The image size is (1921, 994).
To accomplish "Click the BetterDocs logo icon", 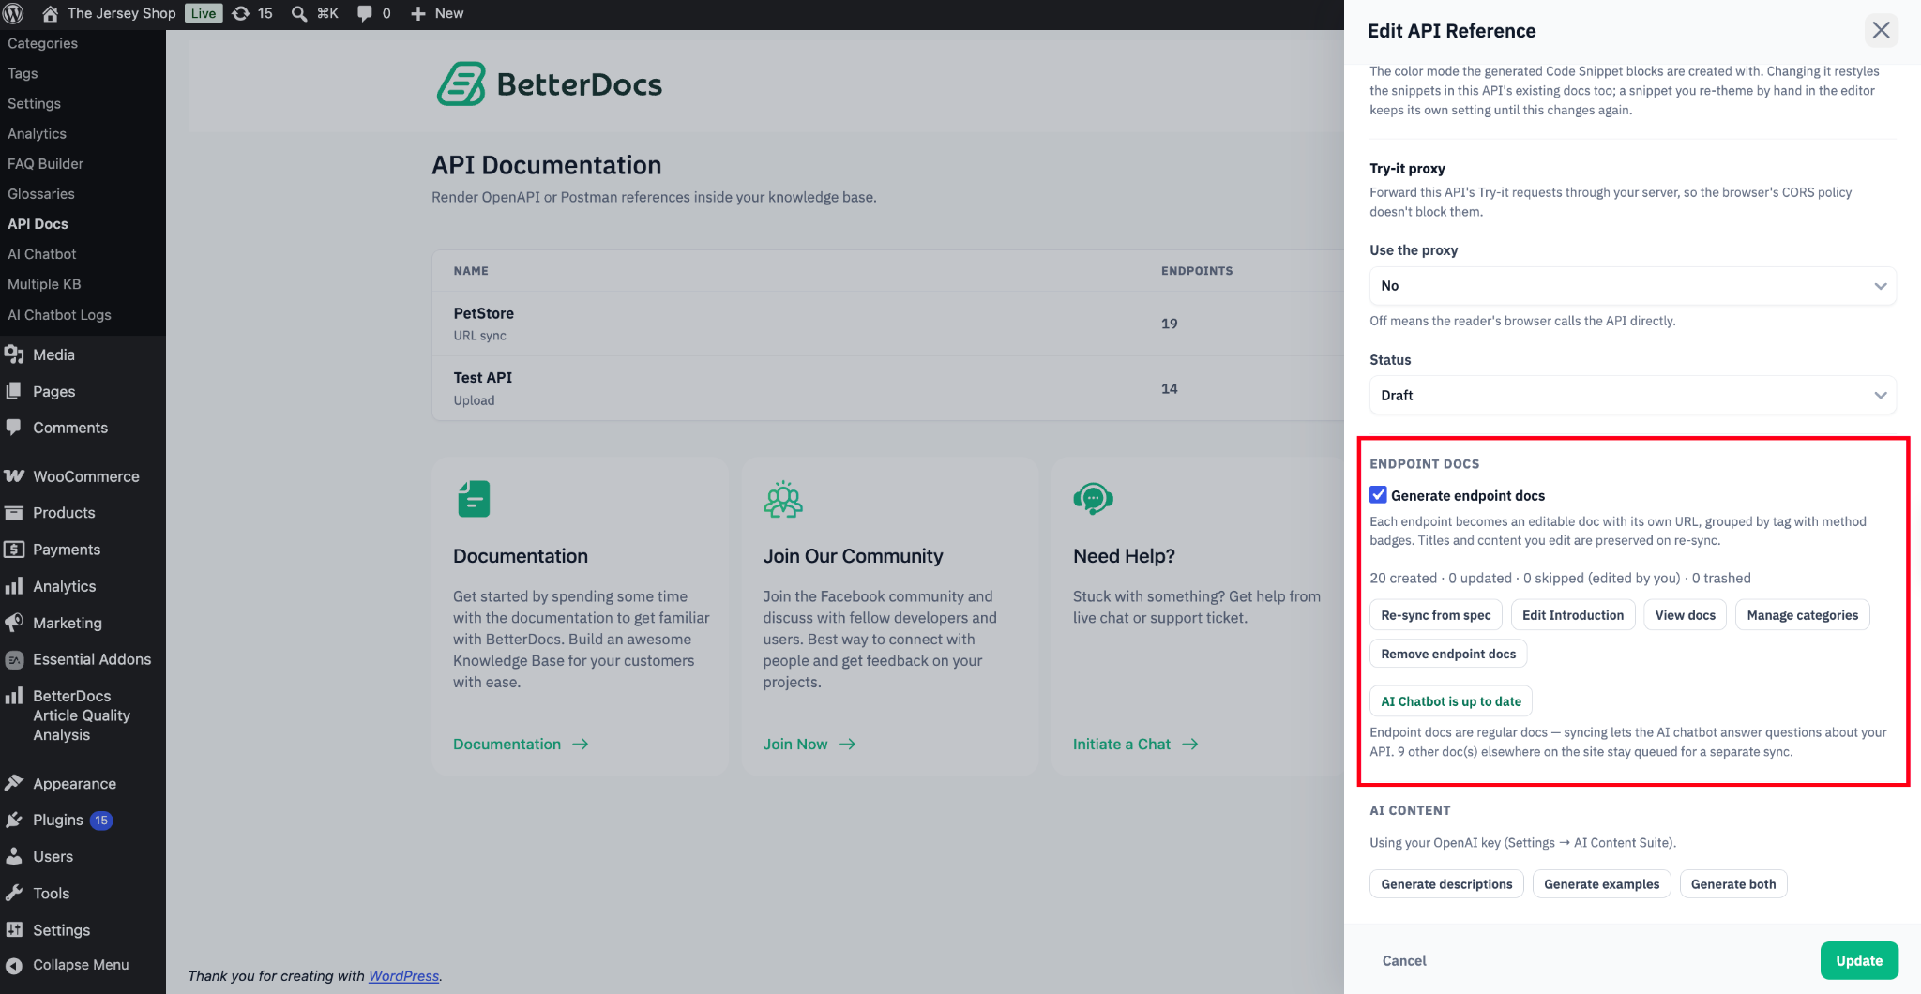I will pyautogui.click(x=461, y=84).
